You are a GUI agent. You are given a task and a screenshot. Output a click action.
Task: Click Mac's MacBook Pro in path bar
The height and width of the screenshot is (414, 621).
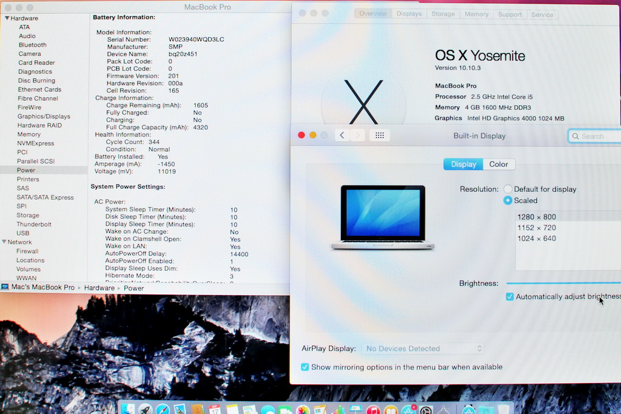click(x=43, y=287)
